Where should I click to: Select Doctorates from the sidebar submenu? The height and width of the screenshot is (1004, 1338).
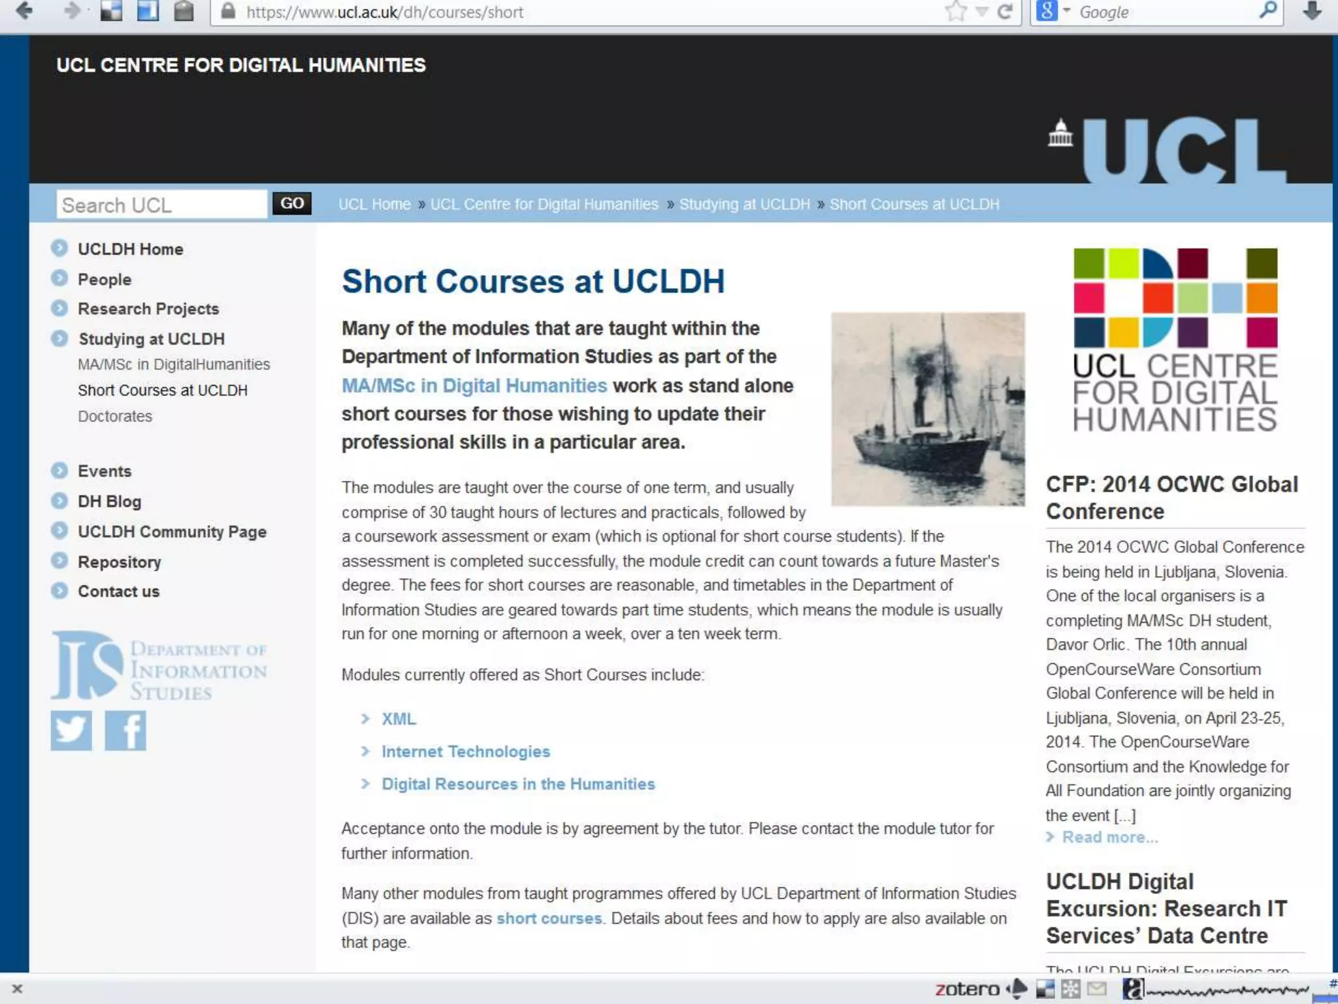115,416
